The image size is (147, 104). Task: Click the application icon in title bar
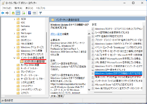(x=3, y=3)
